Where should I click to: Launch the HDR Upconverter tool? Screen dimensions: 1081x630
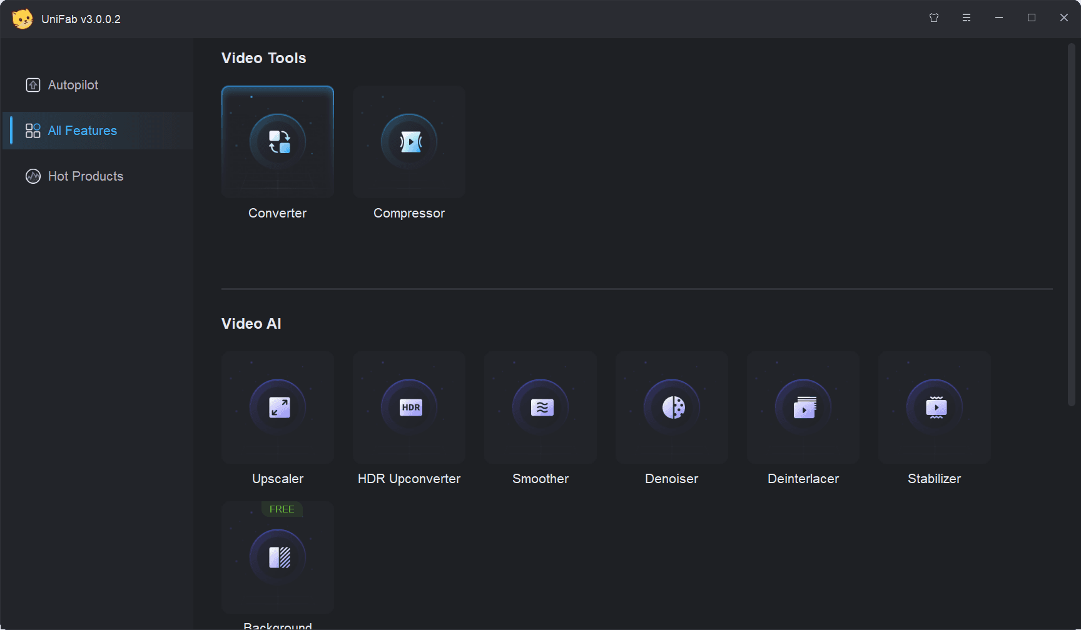tap(409, 407)
